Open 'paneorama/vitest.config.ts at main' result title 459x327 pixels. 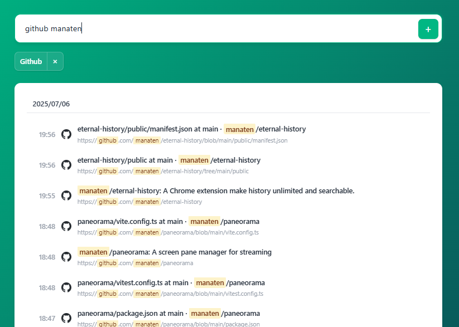click(171, 283)
